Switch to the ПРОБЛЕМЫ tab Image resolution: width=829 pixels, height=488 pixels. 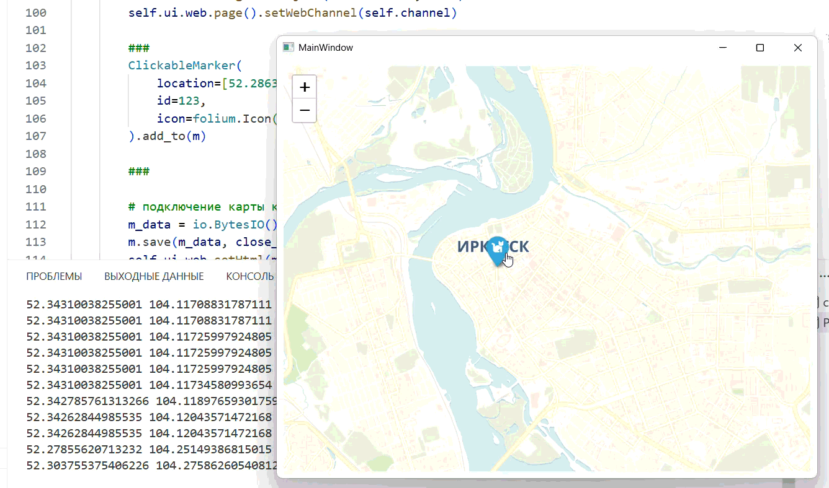coord(54,276)
